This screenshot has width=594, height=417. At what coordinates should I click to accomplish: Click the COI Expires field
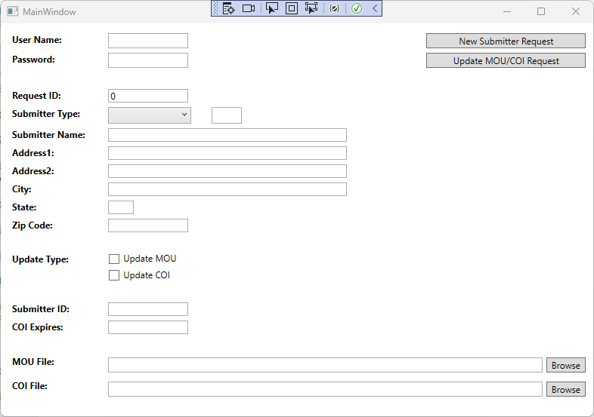pos(148,327)
